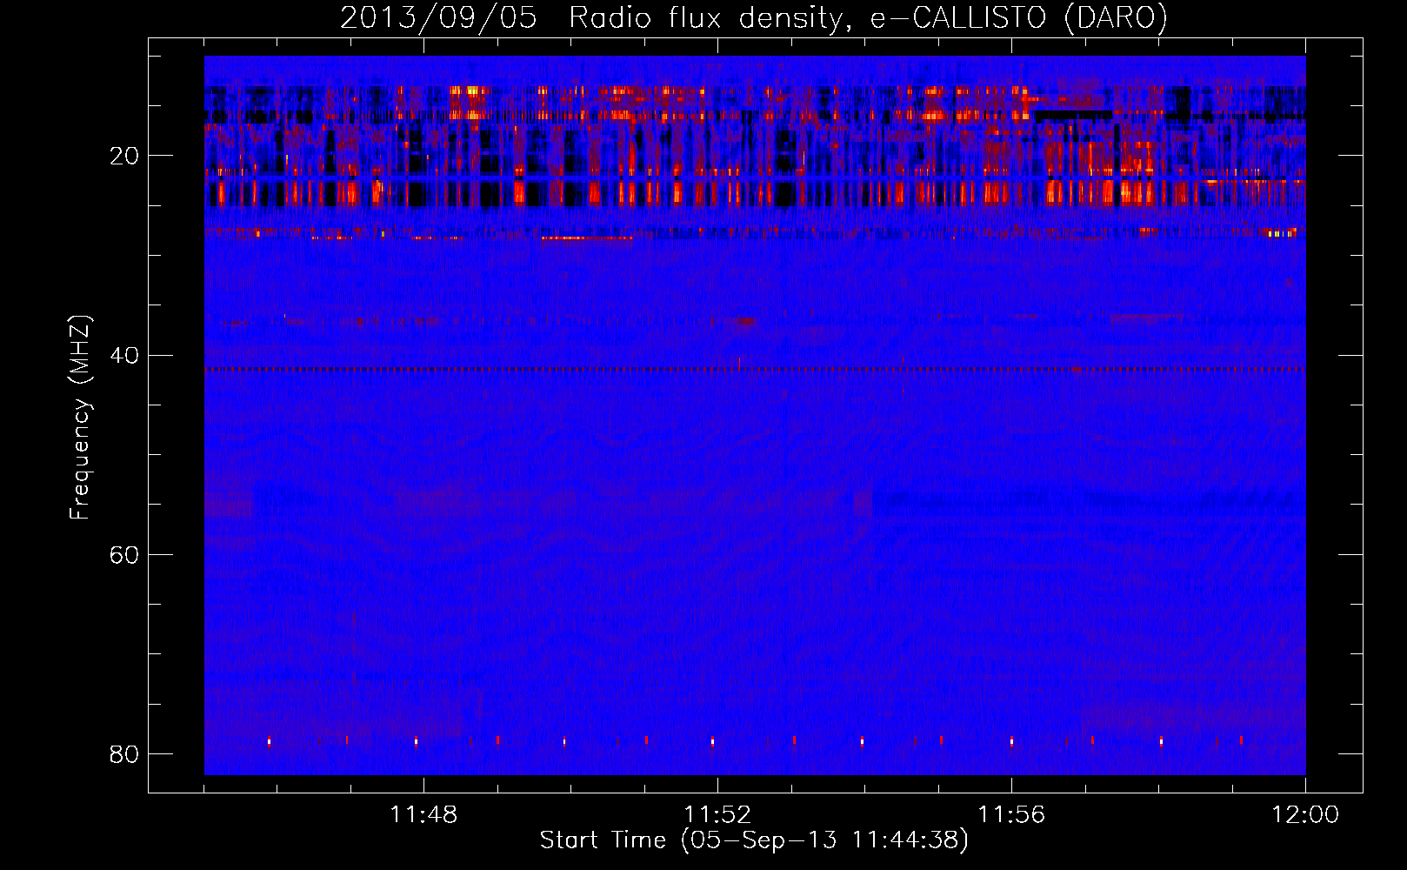Click the 80 MHz frequency tick label
This screenshot has height=870, width=1407.
click(124, 753)
